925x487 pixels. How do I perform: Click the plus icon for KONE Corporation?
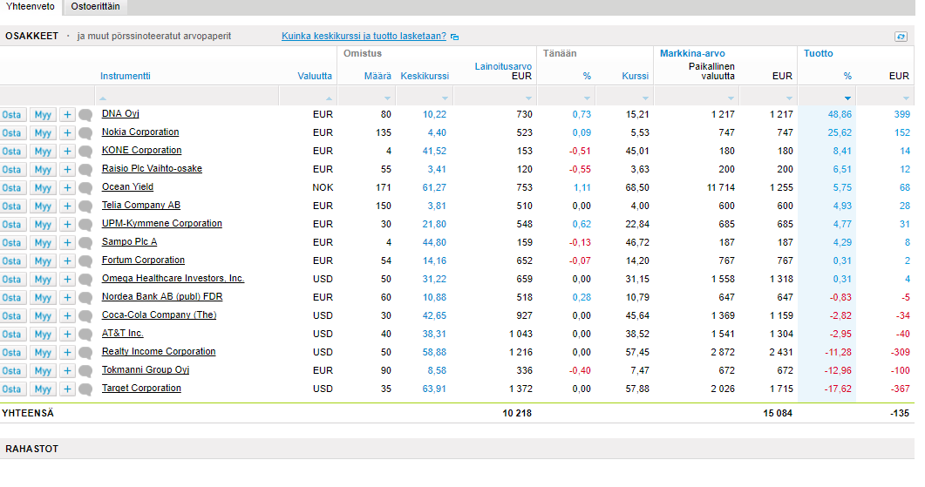67,152
